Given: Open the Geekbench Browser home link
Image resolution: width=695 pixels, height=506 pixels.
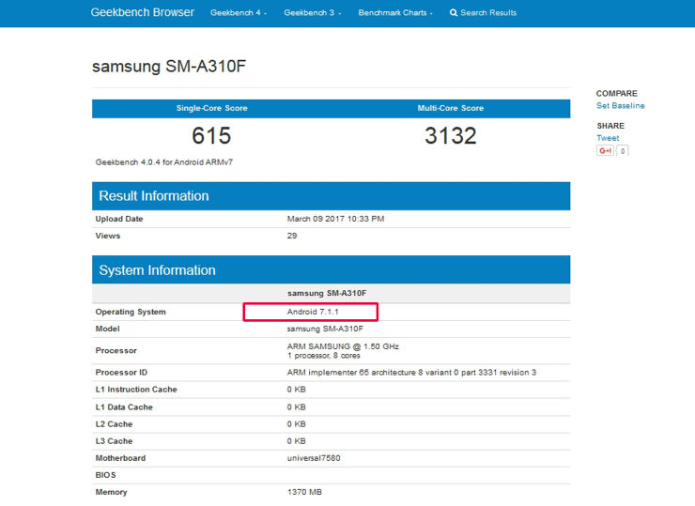Looking at the screenshot, I should 142,12.
